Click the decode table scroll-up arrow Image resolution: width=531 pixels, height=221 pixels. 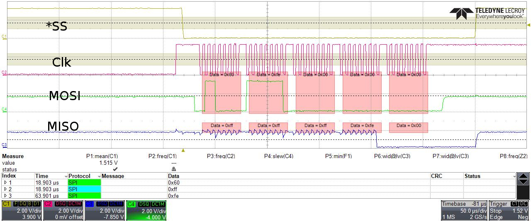coord(524,176)
